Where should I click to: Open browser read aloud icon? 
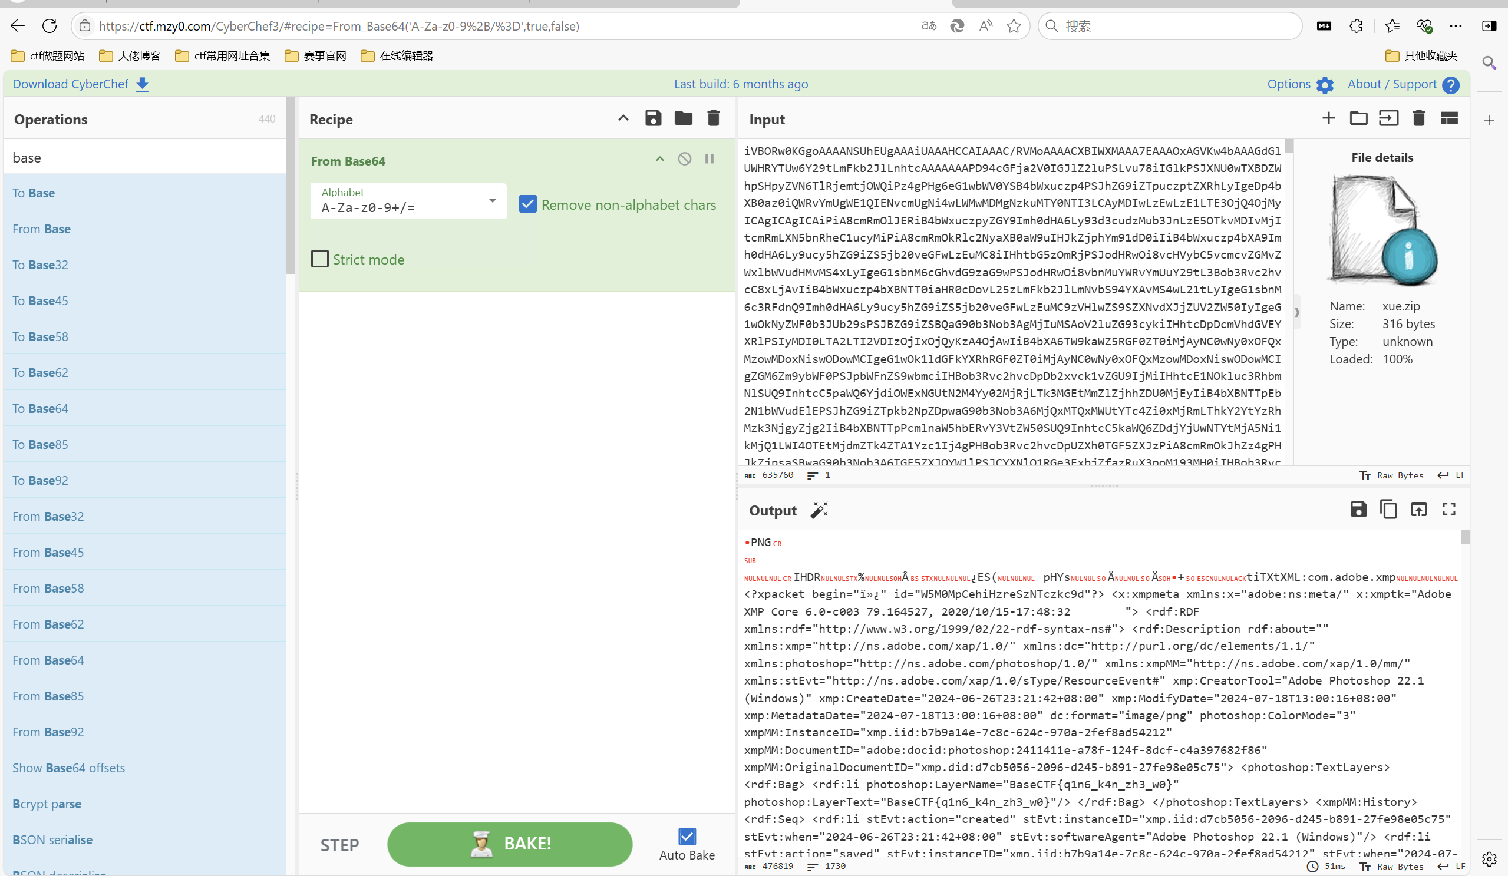985,26
